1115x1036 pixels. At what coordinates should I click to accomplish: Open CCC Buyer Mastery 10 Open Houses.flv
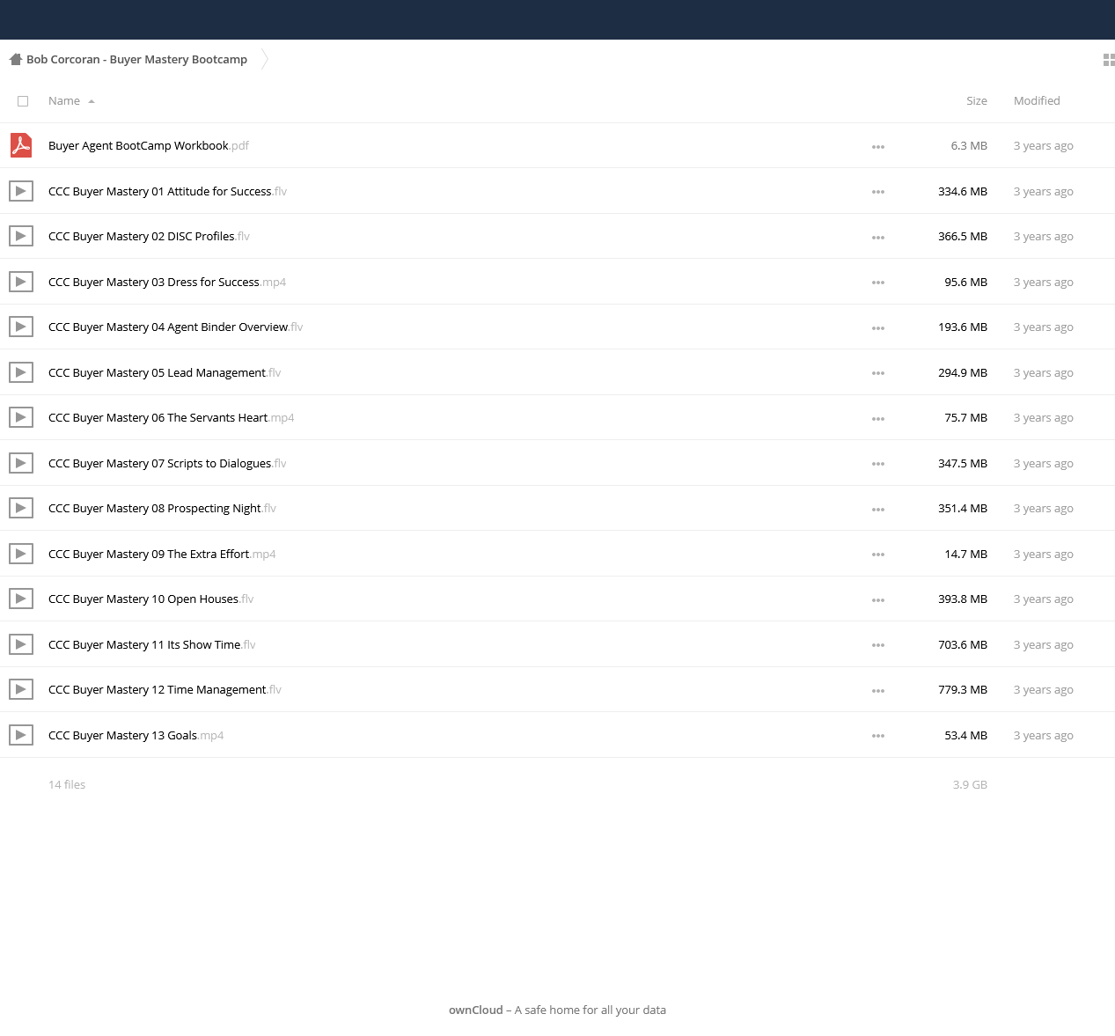point(150,599)
